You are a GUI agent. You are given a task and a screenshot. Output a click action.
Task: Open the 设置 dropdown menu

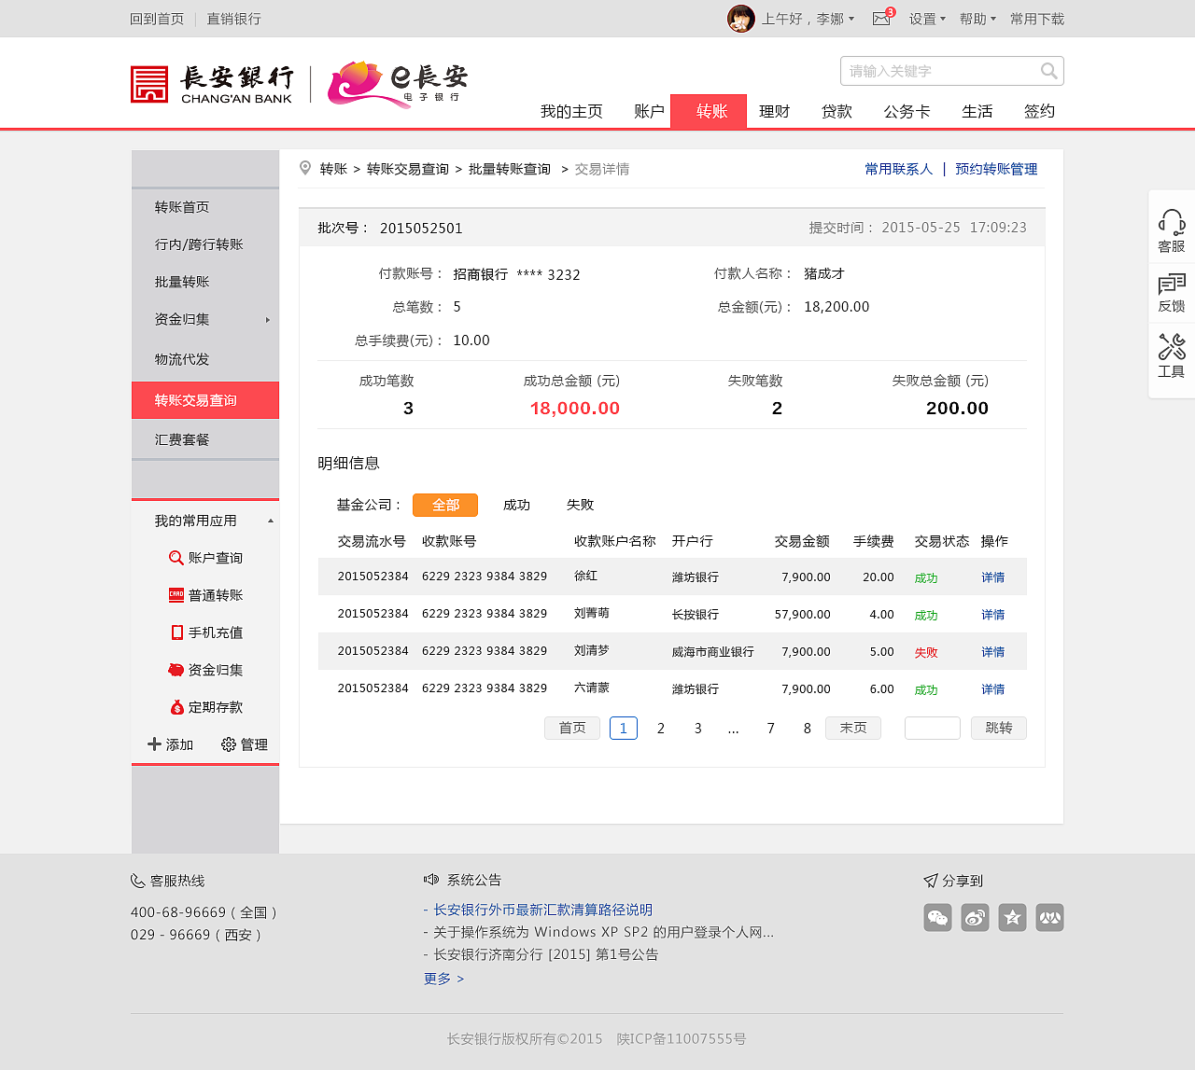click(x=927, y=18)
